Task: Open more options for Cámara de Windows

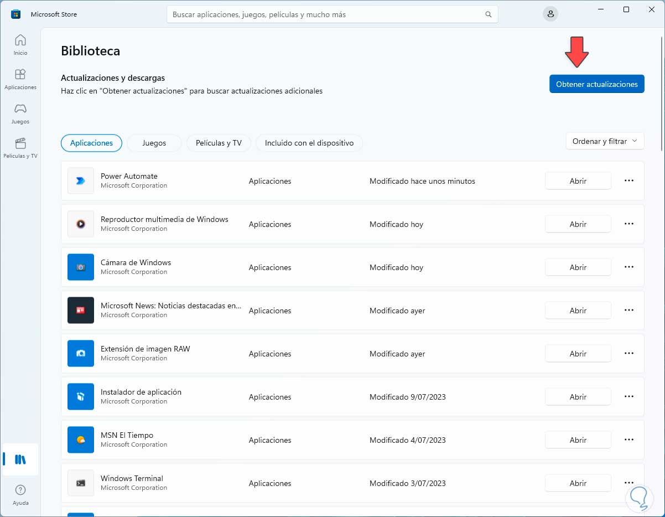Action: 628,267
